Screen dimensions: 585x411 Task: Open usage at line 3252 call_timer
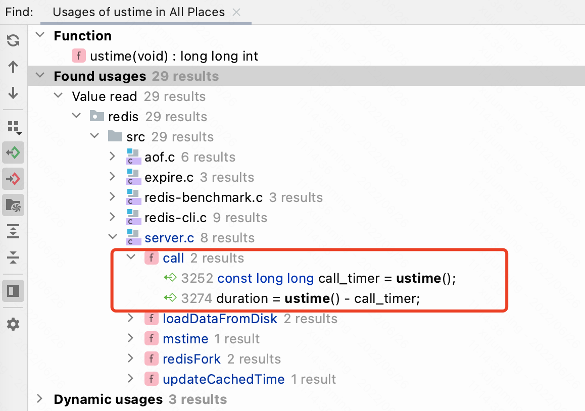point(318,278)
